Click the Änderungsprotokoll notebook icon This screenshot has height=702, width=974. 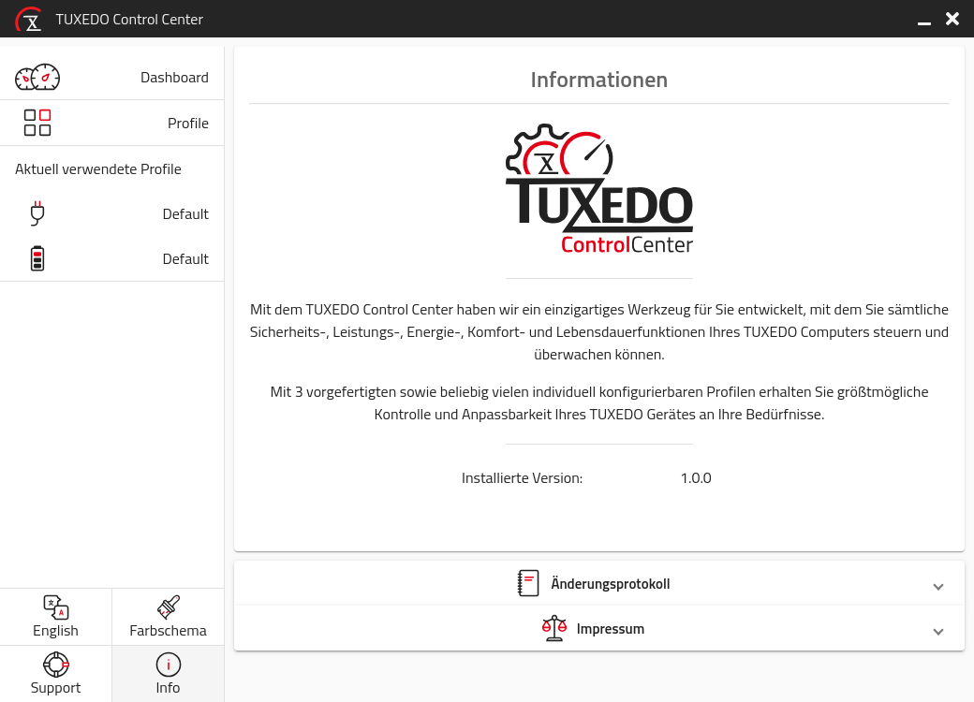tap(528, 583)
